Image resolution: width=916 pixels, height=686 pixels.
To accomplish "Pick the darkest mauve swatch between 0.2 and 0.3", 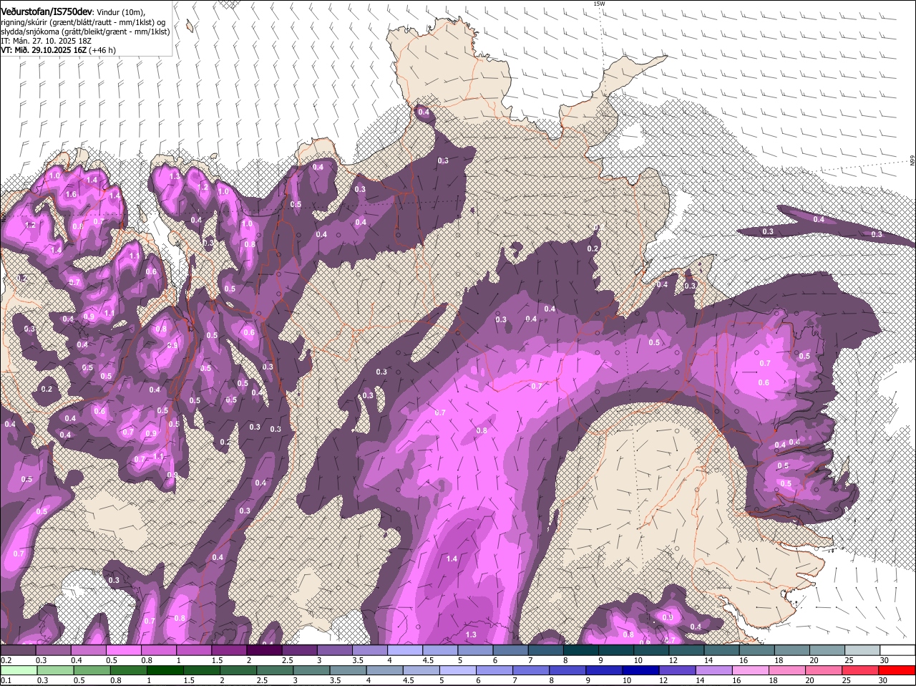I will pos(18,650).
